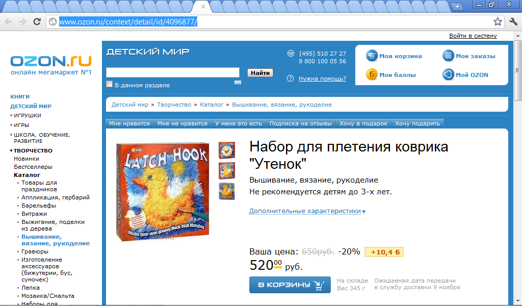
Task: Focus the site search input field
Action: 173,72
